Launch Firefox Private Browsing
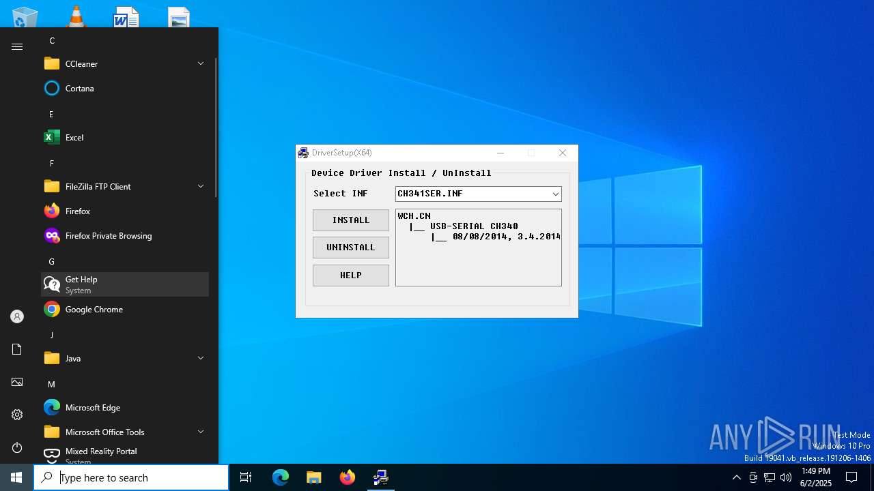This screenshot has width=874, height=491. pyautogui.click(x=125, y=235)
